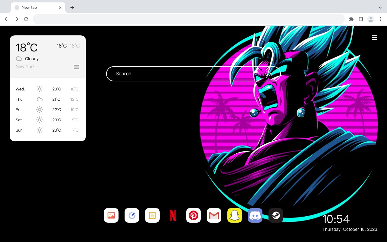Viewport: 387px width, 242px height.
Task: Open the Gmail shortcut
Action: [214, 215]
